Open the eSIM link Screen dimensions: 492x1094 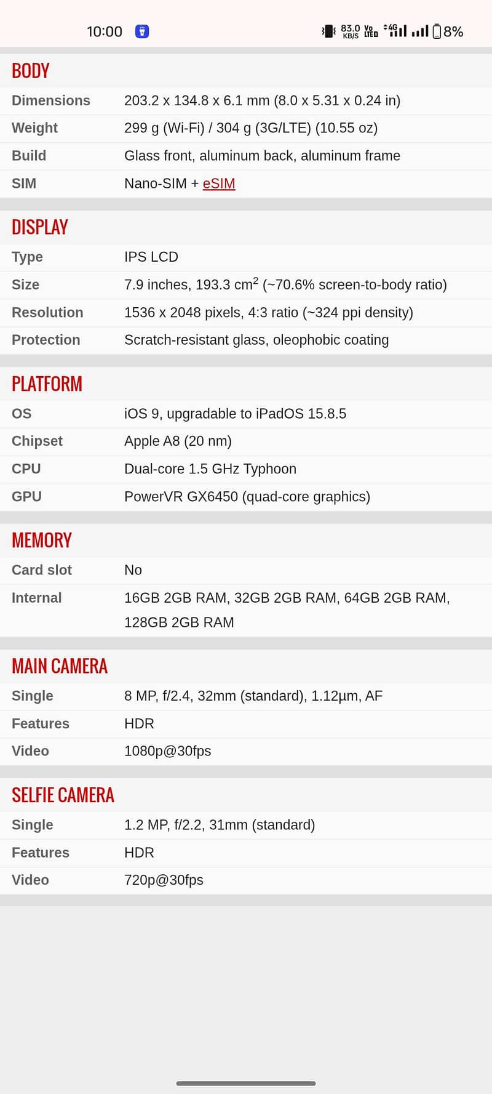tap(219, 183)
